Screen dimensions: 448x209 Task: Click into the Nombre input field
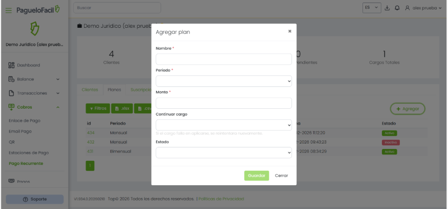(x=223, y=59)
